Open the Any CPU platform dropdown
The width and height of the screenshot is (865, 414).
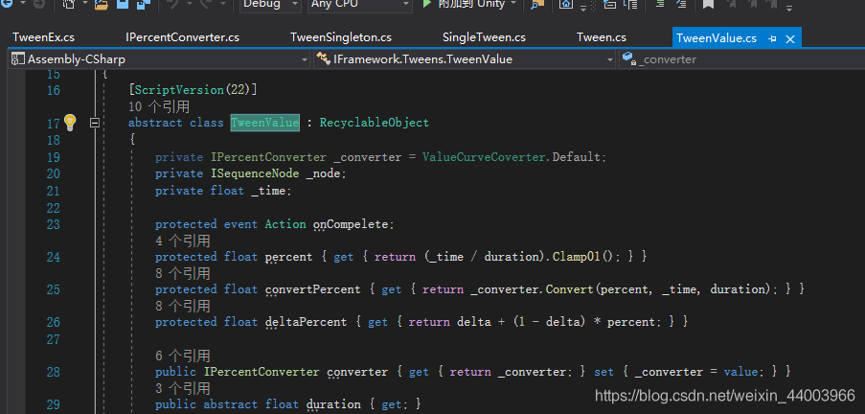[x=359, y=5]
